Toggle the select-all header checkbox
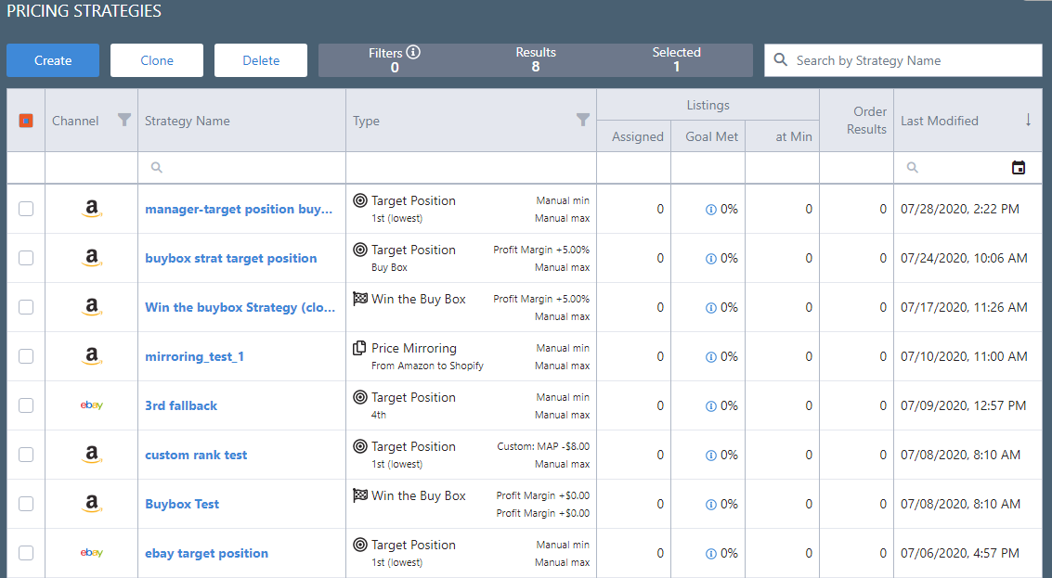This screenshot has height=578, width=1052. tap(26, 121)
